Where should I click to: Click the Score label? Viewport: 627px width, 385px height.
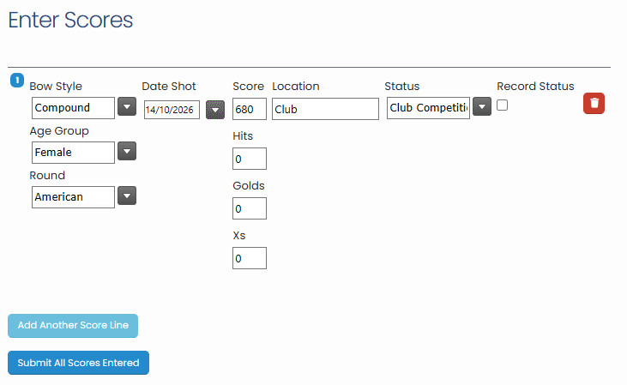tap(249, 86)
